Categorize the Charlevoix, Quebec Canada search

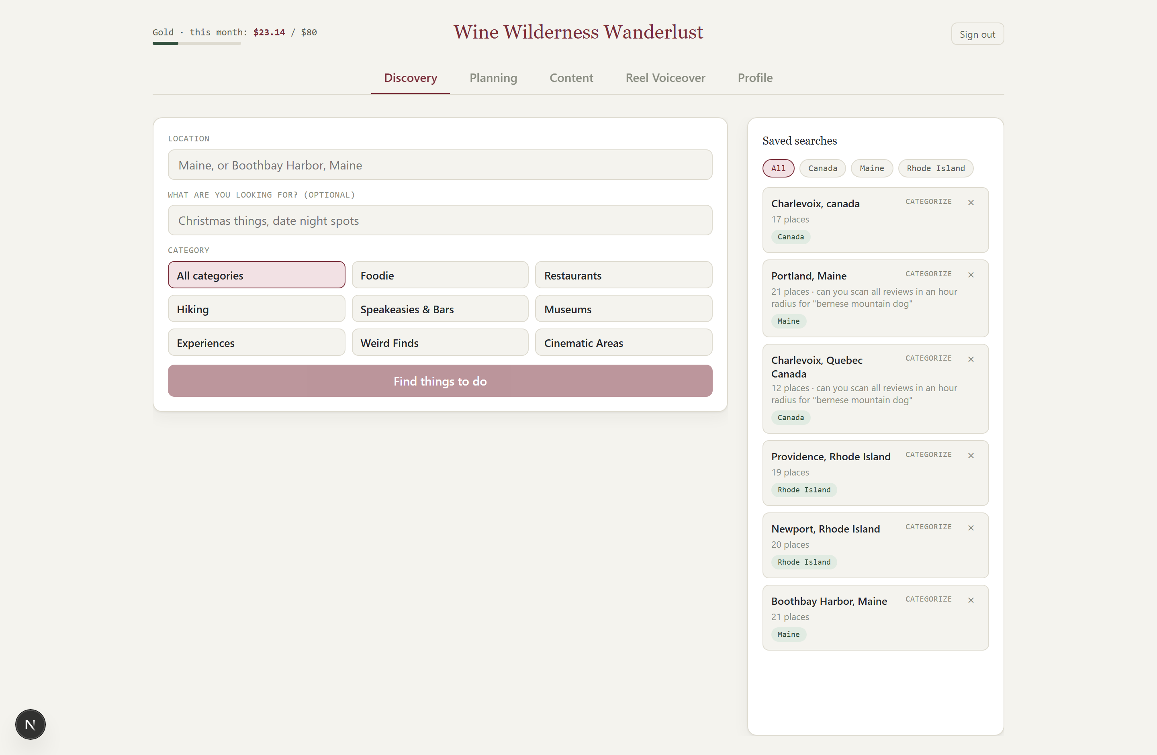pos(928,358)
